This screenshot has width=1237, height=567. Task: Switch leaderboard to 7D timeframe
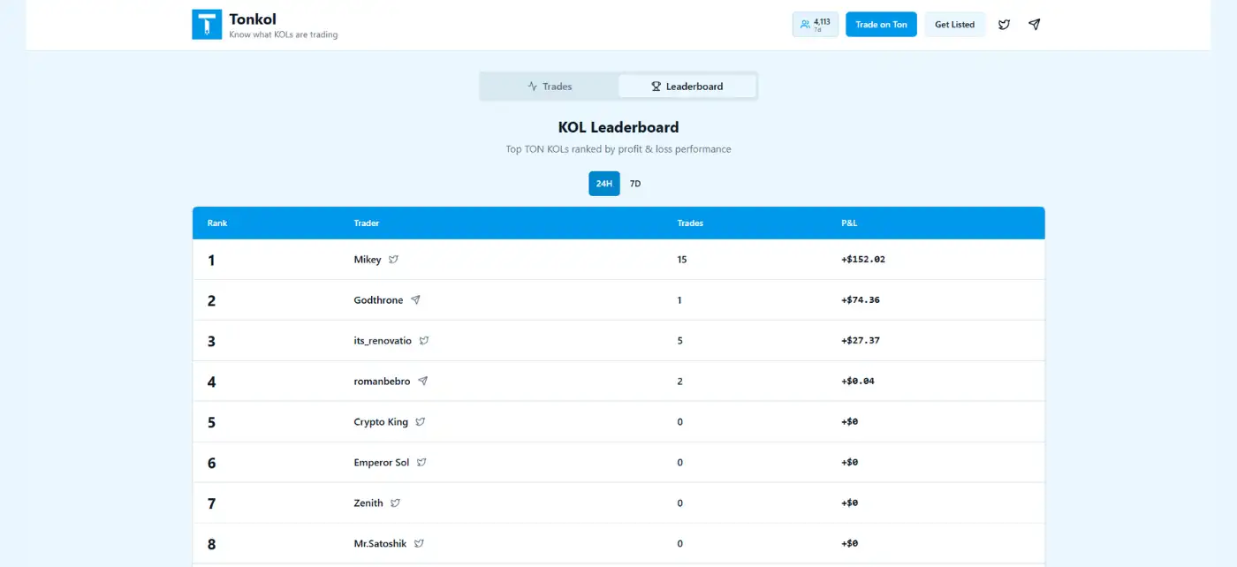click(634, 184)
